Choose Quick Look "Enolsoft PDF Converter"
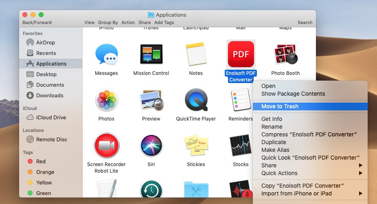Image resolution: width=377 pixels, height=204 pixels. pos(310,158)
